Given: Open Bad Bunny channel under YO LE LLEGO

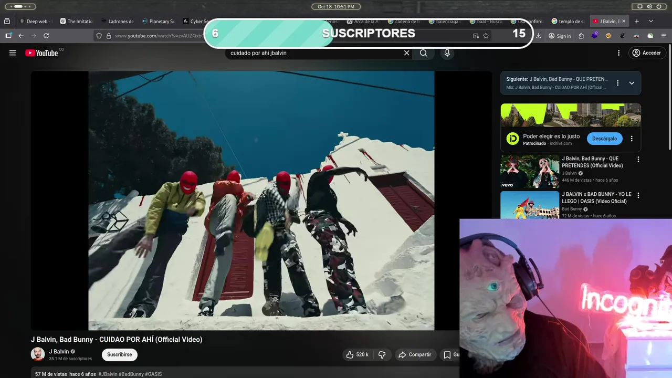Looking at the screenshot, I should click(x=572, y=209).
